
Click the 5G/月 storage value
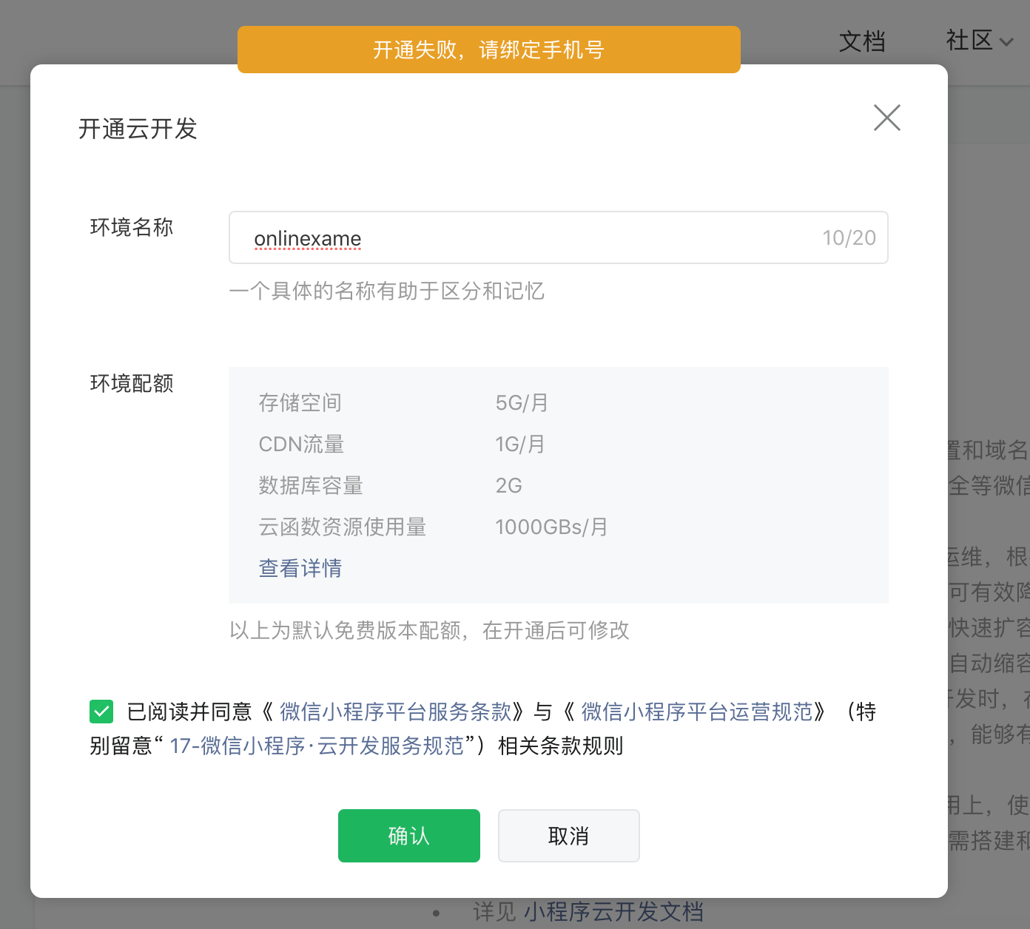tap(522, 402)
